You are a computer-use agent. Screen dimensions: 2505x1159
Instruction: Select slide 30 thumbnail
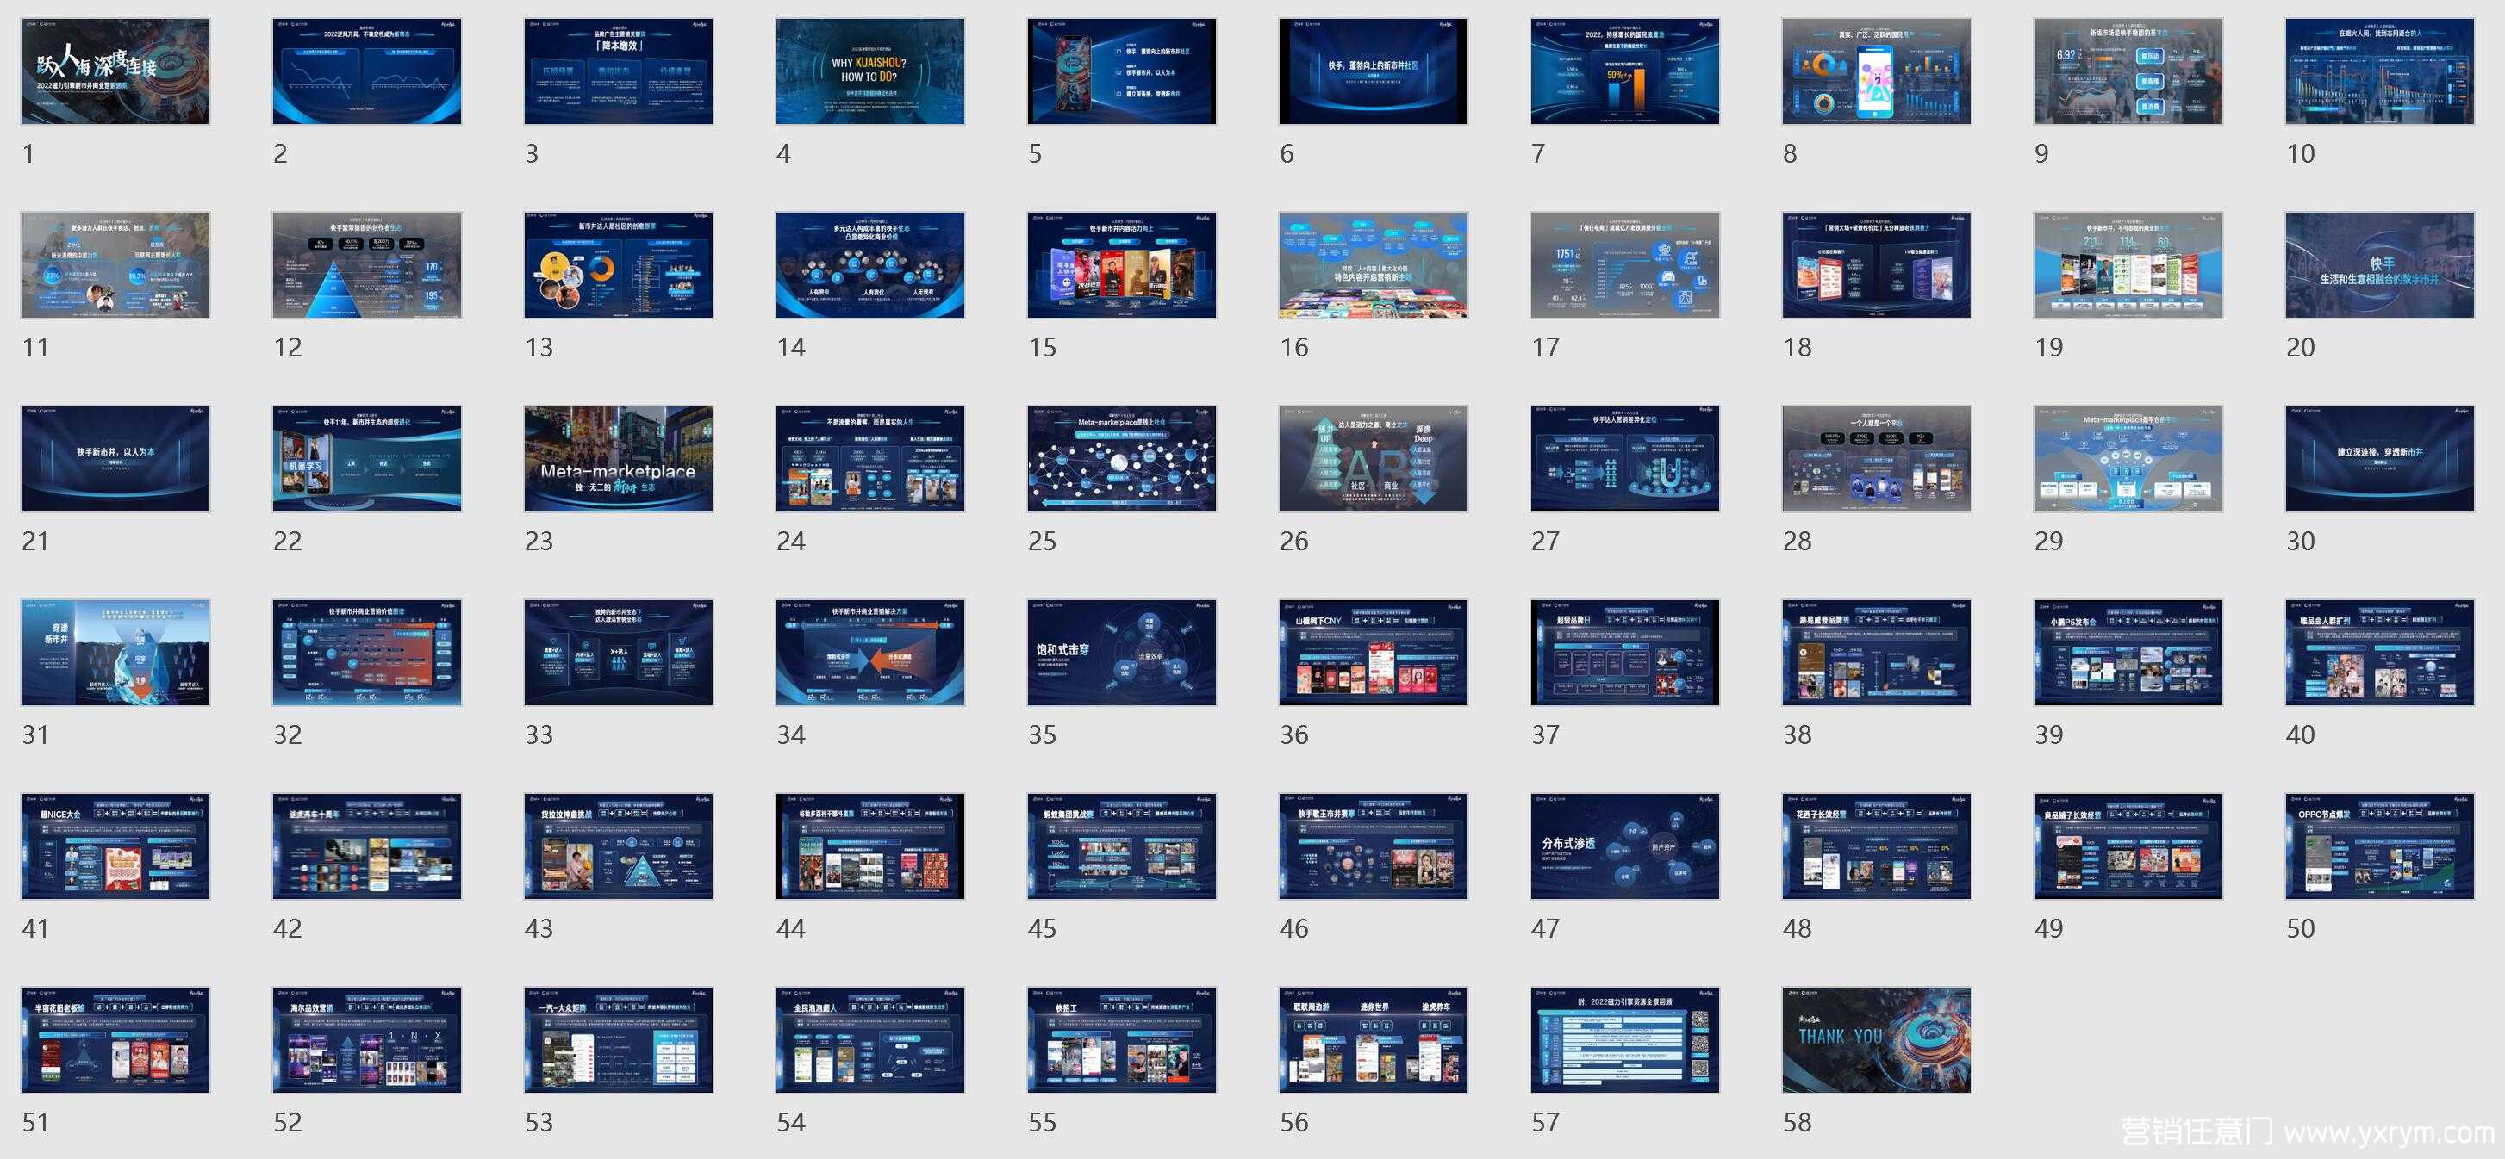coord(2379,459)
